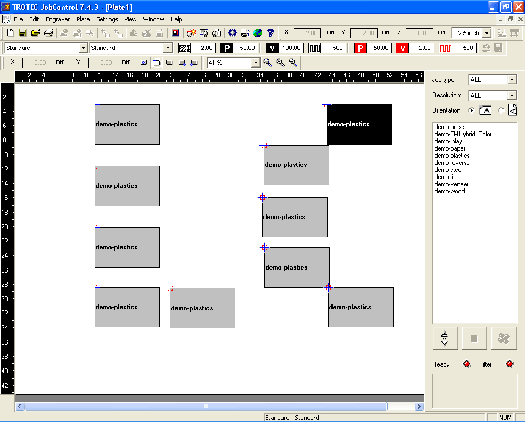525x422 pixels.
Task: Open the Window menu
Action: (154, 19)
